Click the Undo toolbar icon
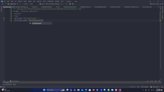This screenshot has width=164, height=92. point(17,4)
